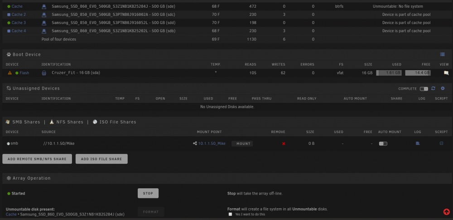Check the 'Yes I want to do this' box
This screenshot has height=220, width=453.
[x=230, y=214]
